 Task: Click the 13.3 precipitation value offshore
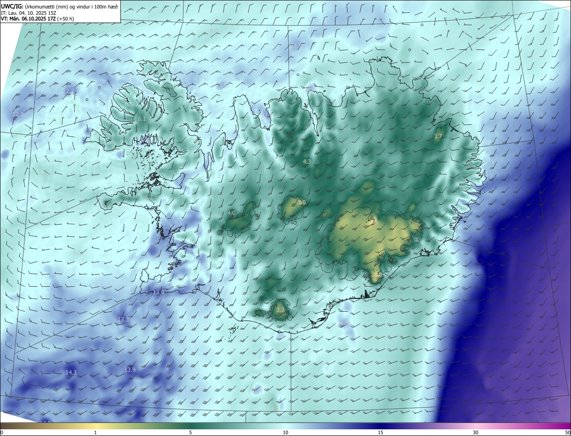click(123, 319)
